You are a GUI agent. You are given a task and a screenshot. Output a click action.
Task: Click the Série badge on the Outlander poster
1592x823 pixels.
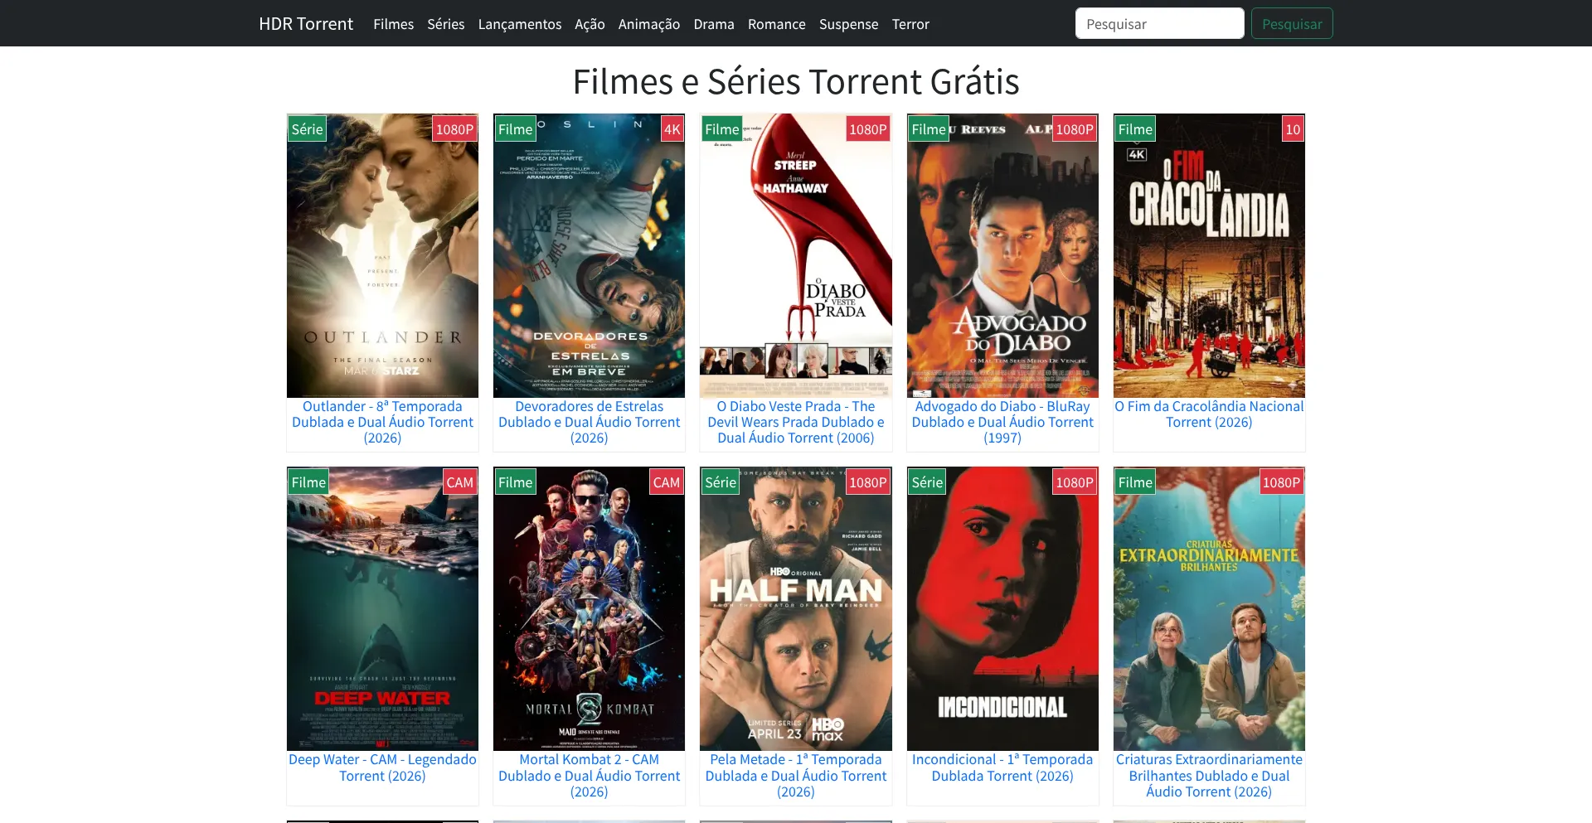point(307,129)
